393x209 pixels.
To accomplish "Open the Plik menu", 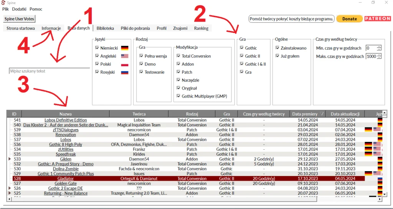I will tap(5, 9).
